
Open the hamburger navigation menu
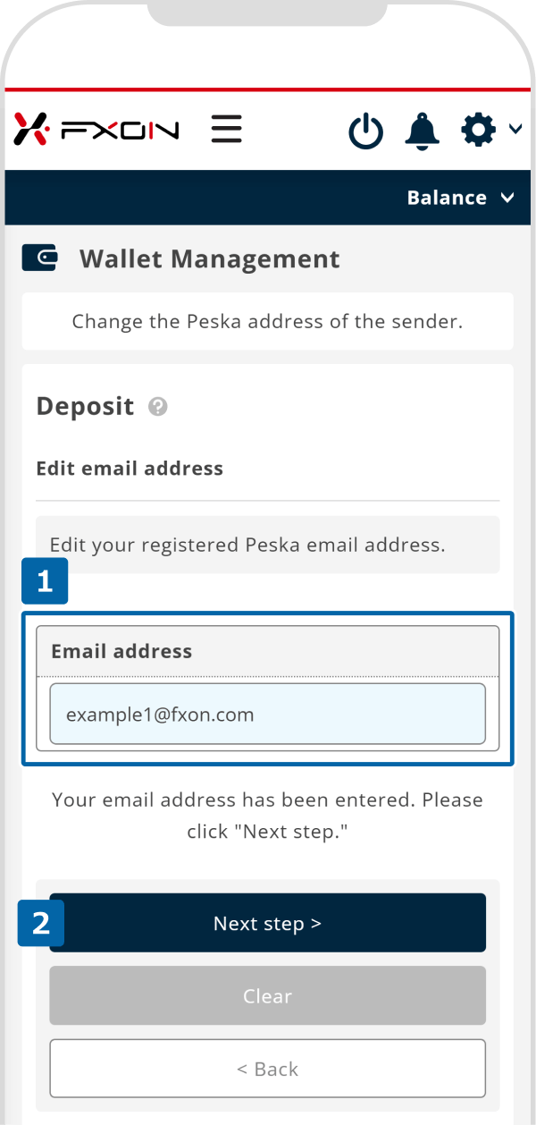pos(227,129)
